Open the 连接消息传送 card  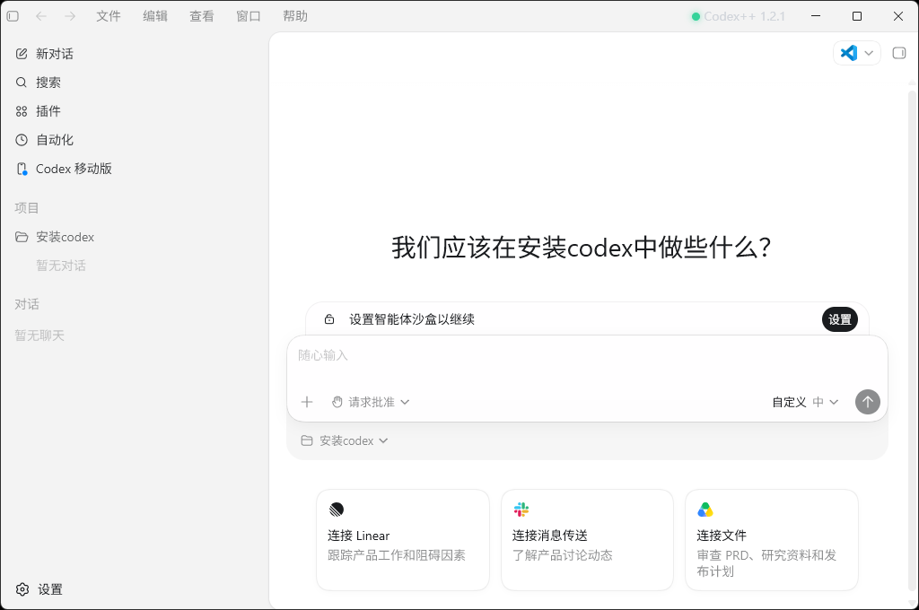[x=587, y=540]
